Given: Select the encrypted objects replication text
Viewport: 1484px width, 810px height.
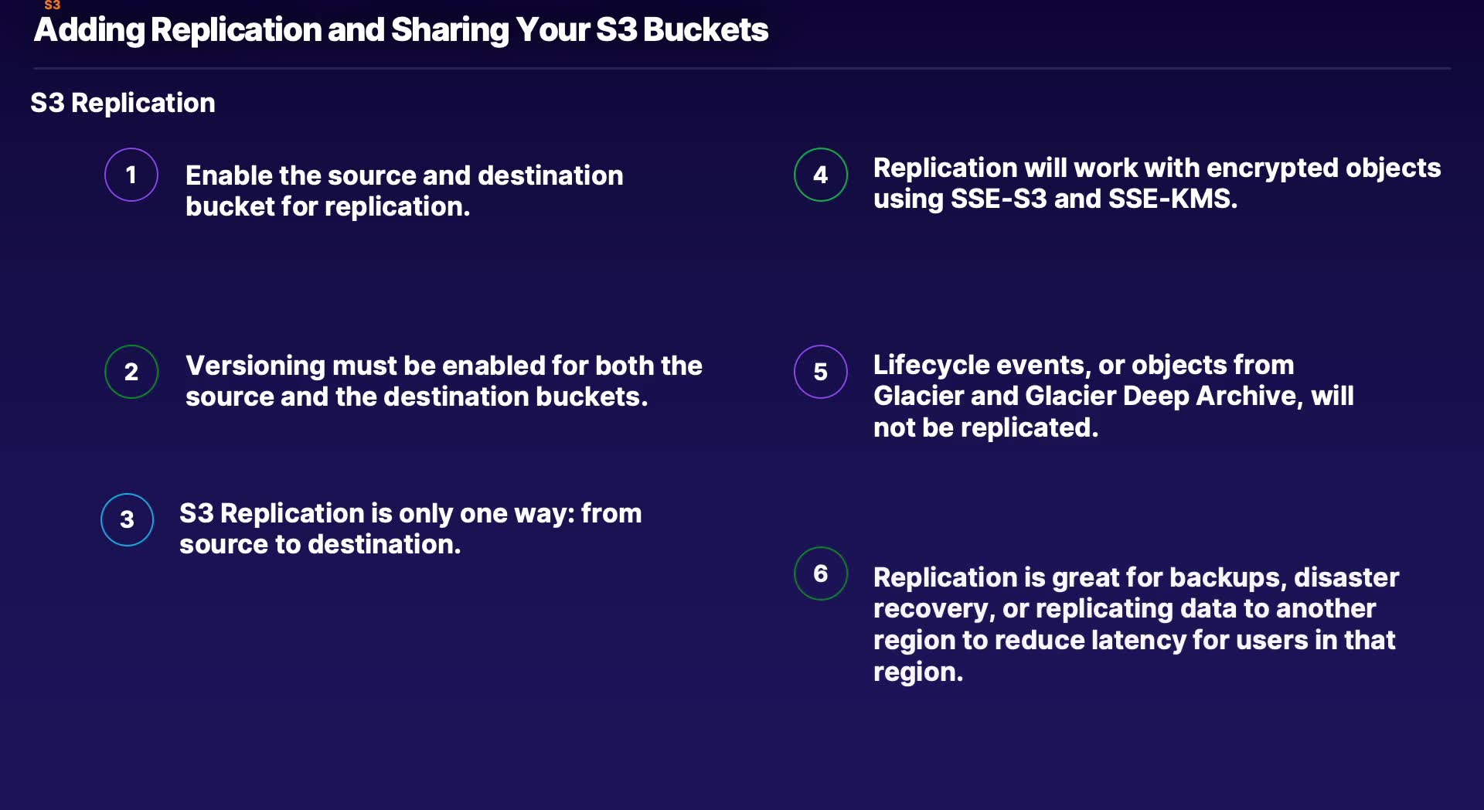Looking at the screenshot, I should pos(1157,183).
